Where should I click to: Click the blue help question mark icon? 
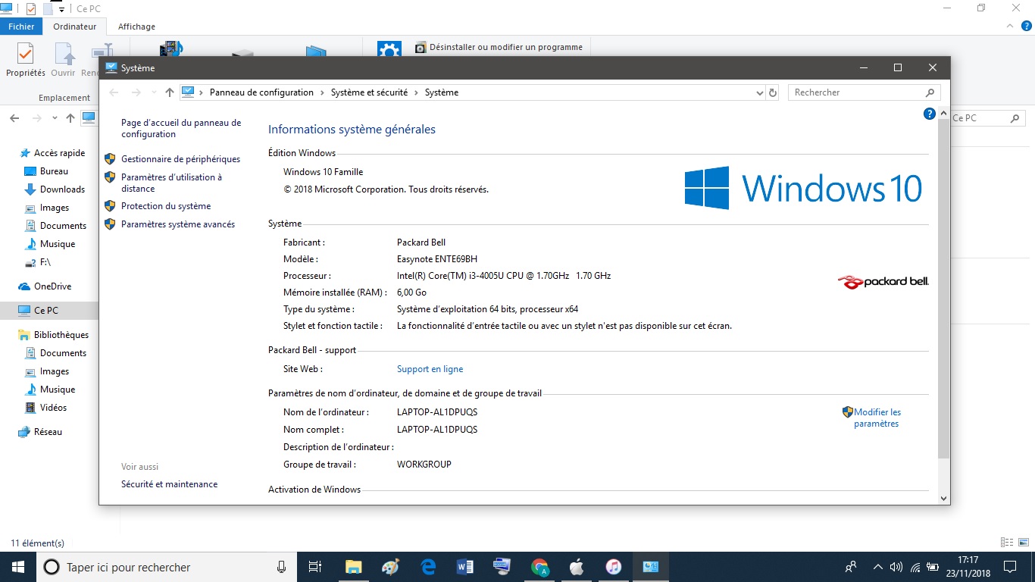929,114
